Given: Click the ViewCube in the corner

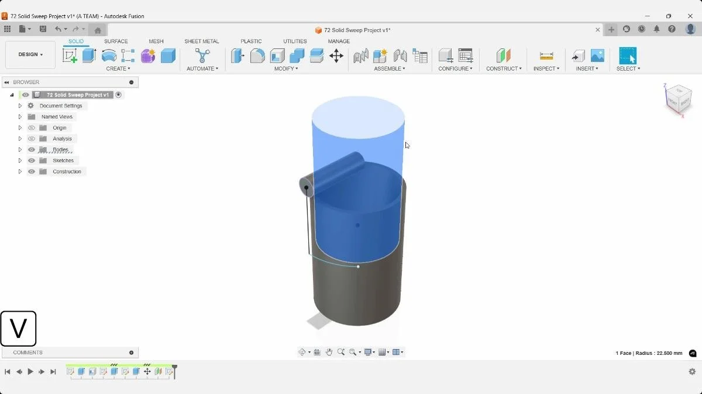Looking at the screenshot, I should [679, 99].
